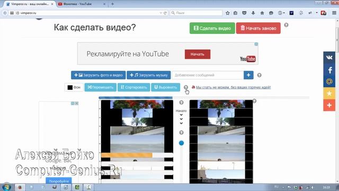This screenshot has width=339, height=191.
Task: Click the chat bubble icon in toolbar
Action: (271, 13)
